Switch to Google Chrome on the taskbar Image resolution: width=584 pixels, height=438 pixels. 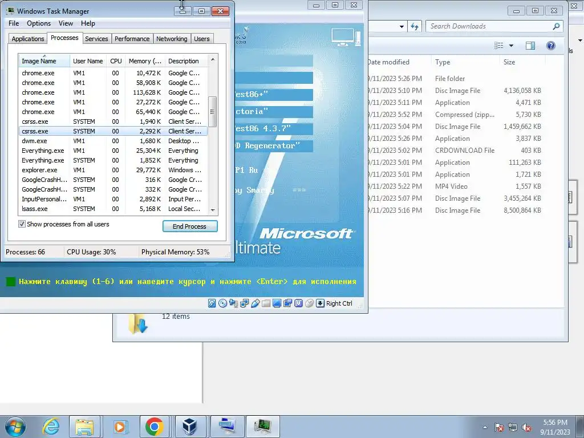click(x=154, y=427)
